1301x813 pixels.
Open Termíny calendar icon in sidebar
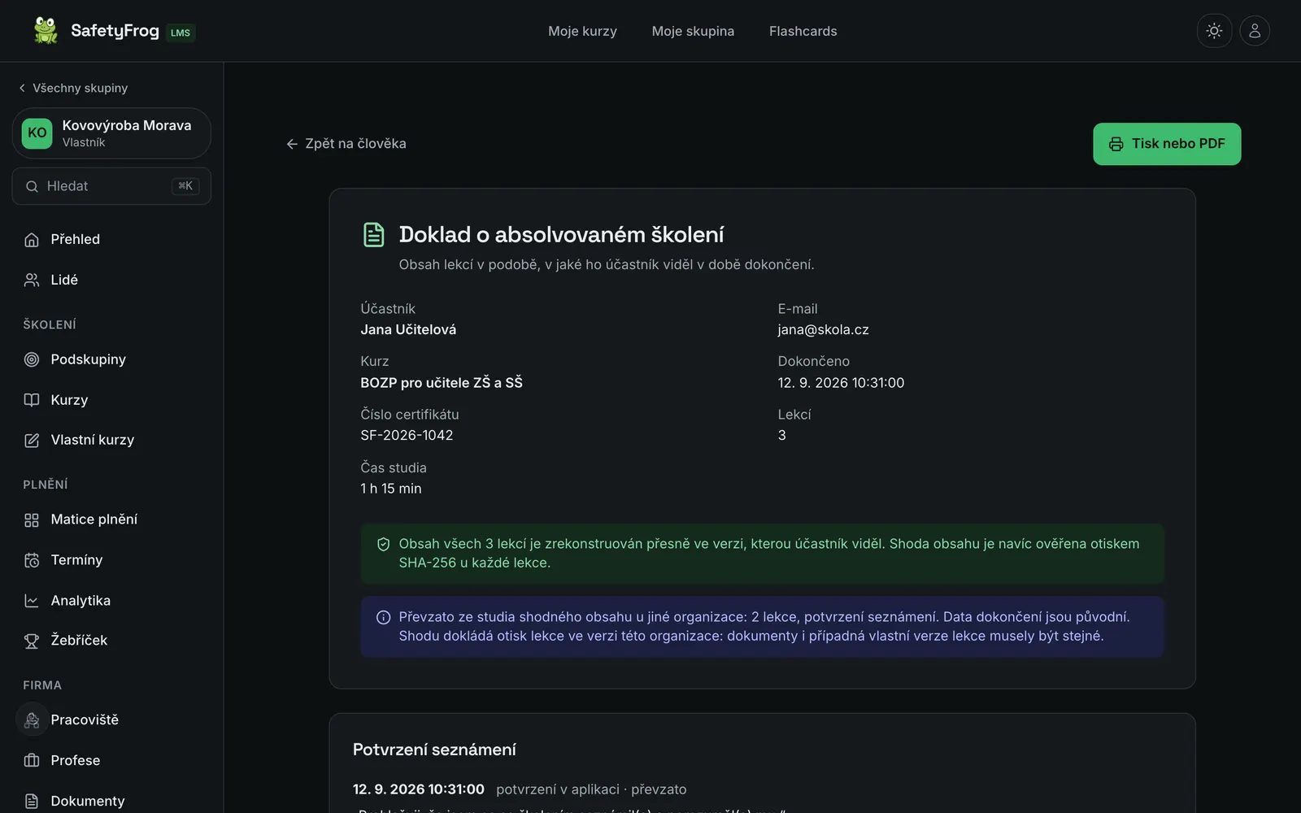click(32, 560)
